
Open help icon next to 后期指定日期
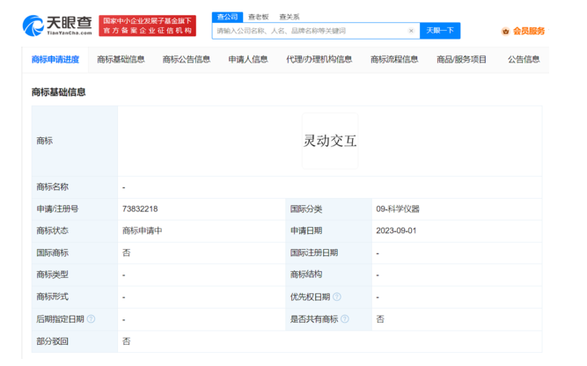click(91, 318)
